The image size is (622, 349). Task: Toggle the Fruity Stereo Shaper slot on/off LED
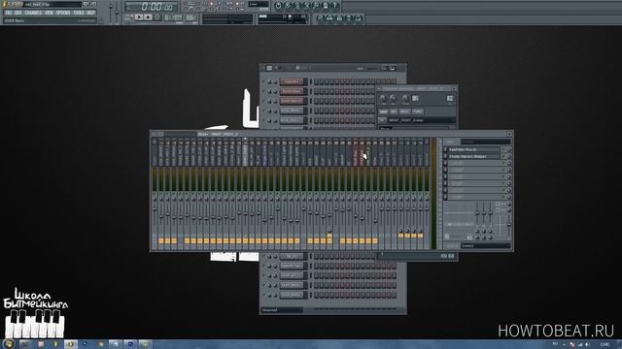point(503,156)
